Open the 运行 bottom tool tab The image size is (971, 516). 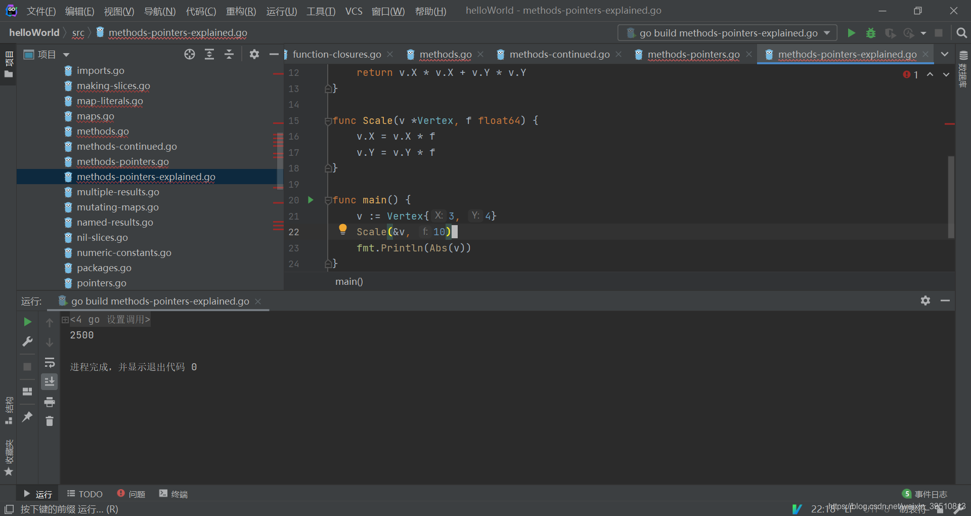click(x=38, y=494)
